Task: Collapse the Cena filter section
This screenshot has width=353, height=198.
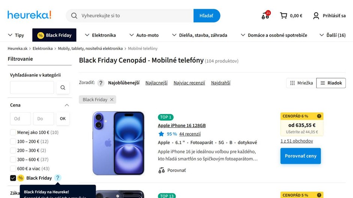Action: [x=67, y=105]
